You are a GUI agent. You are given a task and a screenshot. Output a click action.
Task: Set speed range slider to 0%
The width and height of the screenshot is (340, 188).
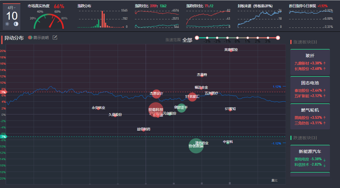click(237, 38)
